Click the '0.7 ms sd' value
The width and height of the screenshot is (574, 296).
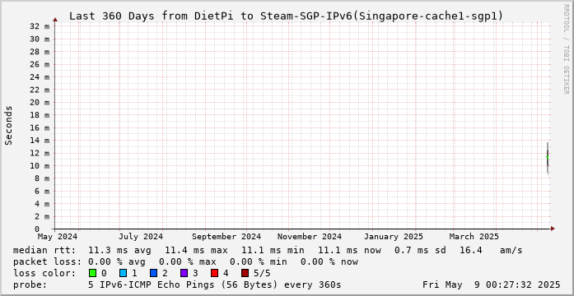420,251
